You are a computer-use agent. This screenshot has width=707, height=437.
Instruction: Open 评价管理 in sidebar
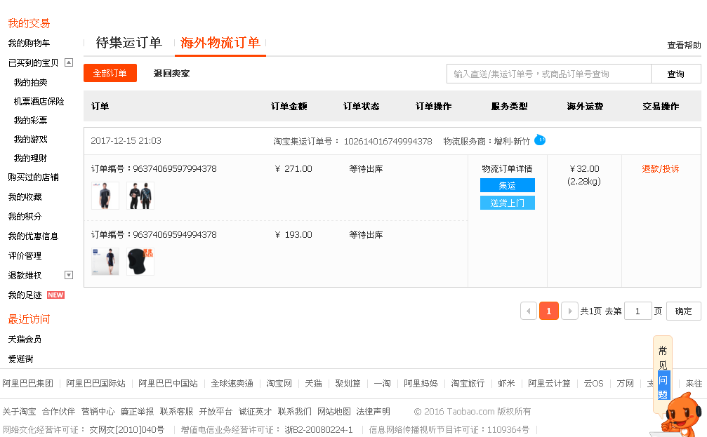(25, 256)
